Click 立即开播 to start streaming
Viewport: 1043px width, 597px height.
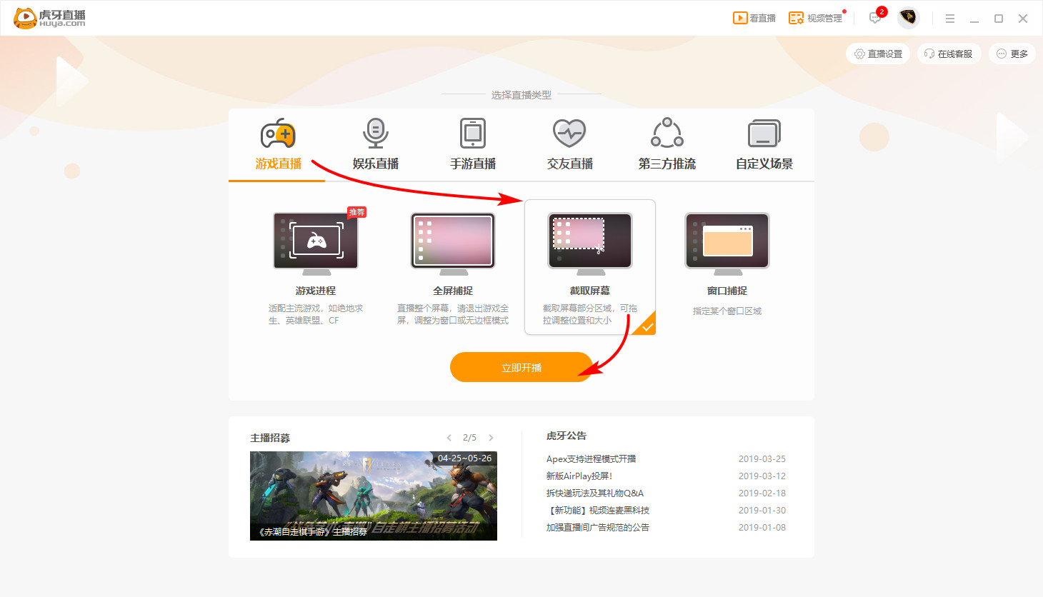521,366
